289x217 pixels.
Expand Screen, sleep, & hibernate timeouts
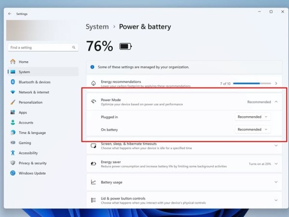tap(276, 146)
